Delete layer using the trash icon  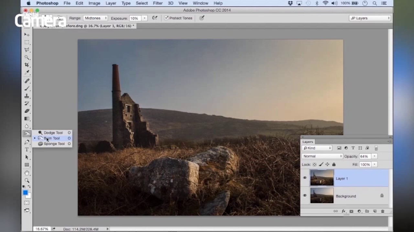[x=383, y=211]
